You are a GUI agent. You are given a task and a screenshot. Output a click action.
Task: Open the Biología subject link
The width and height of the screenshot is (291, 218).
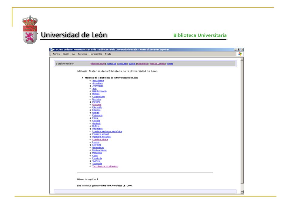coord(96,94)
